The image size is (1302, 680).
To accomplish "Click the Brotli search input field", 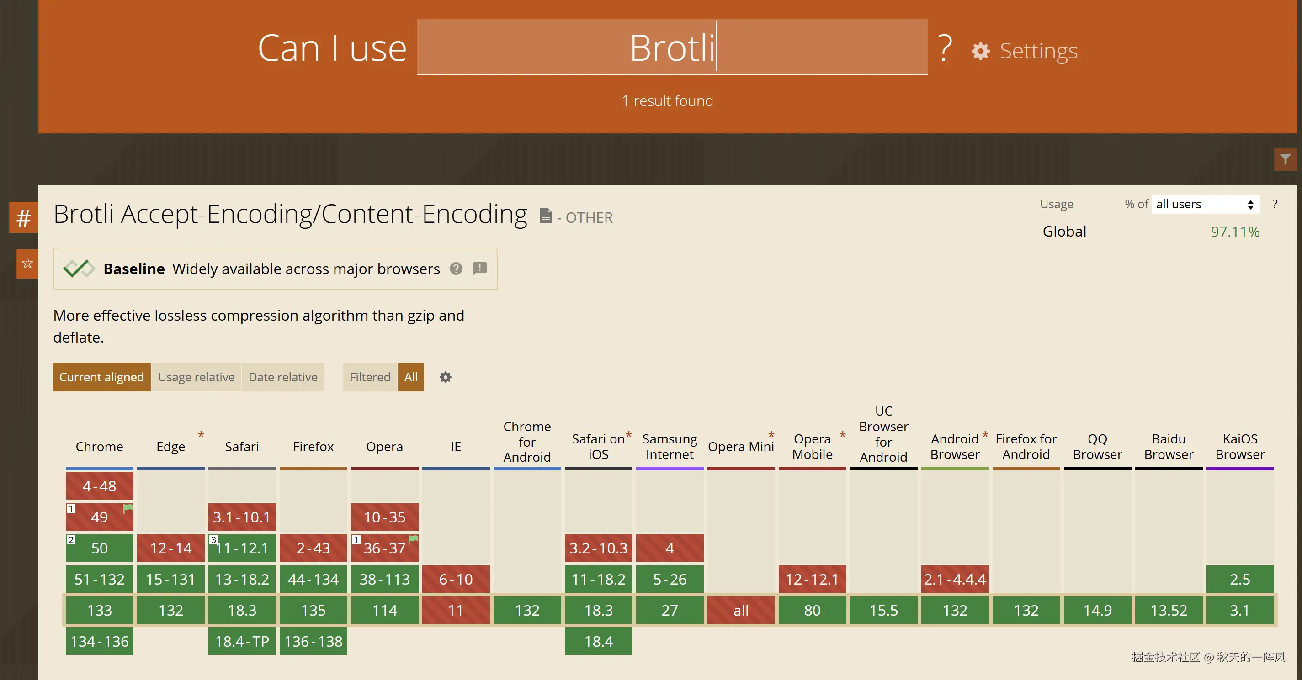I will 672,47.
